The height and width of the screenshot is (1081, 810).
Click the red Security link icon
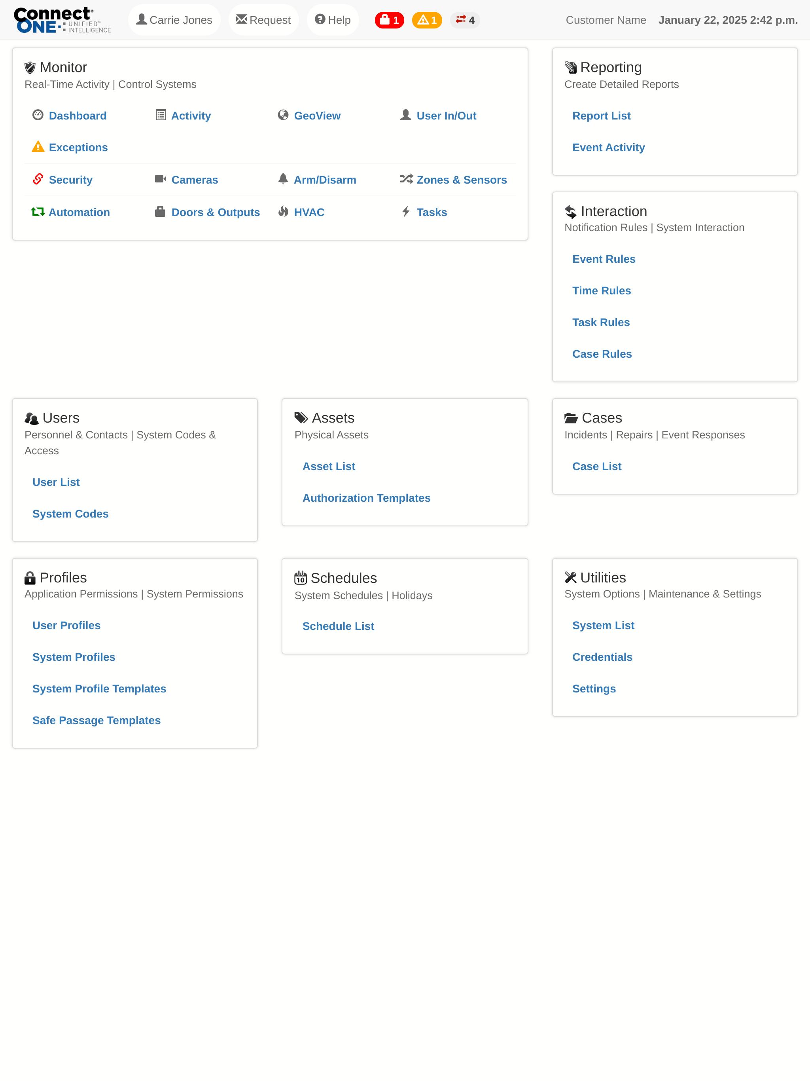click(38, 179)
